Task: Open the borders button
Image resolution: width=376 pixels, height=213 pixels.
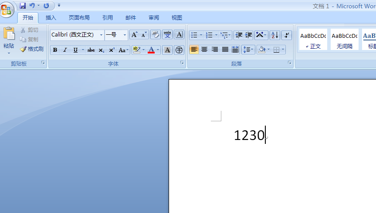Action: point(276,50)
